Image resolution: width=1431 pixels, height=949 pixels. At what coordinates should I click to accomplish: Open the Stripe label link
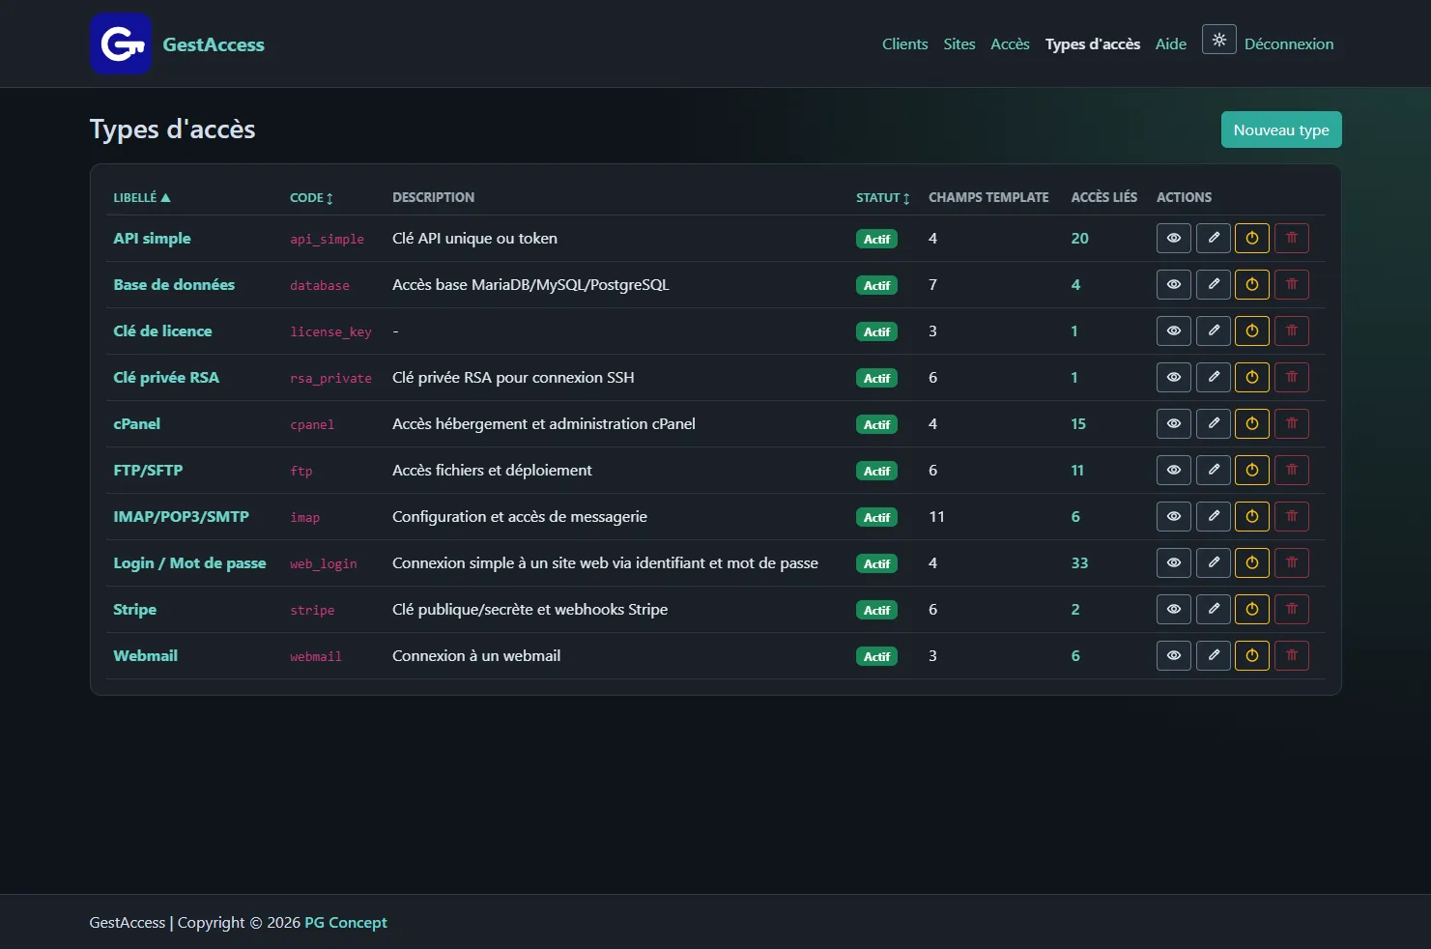(134, 609)
